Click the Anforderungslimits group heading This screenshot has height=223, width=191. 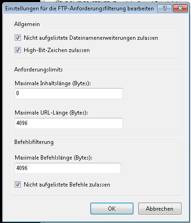pyautogui.click(x=38, y=70)
